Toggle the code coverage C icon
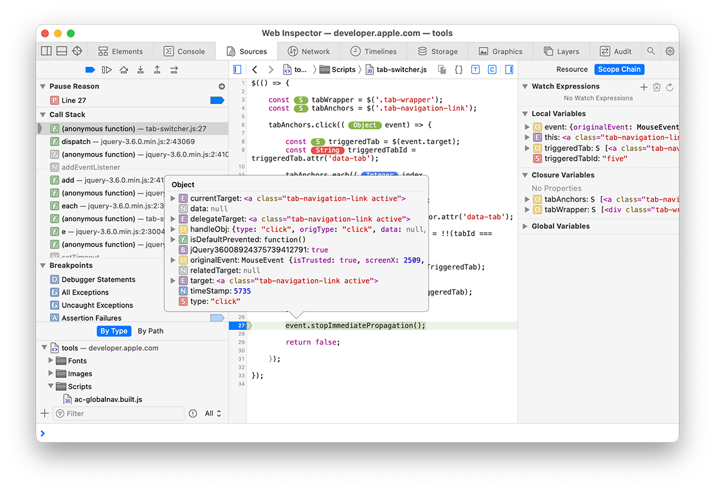 coord(492,69)
